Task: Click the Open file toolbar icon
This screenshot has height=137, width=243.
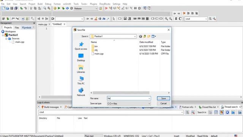Action: (8, 8)
